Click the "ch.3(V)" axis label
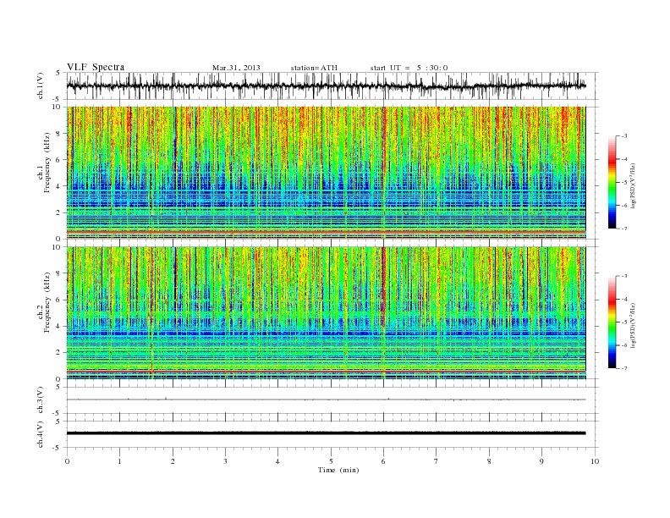This screenshot has height=518, width=670. pyautogui.click(x=41, y=400)
